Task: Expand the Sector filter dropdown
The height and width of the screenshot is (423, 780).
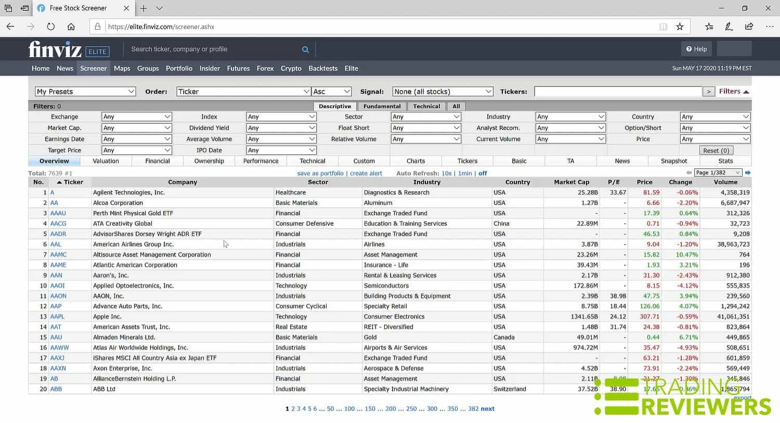Action: tap(426, 117)
